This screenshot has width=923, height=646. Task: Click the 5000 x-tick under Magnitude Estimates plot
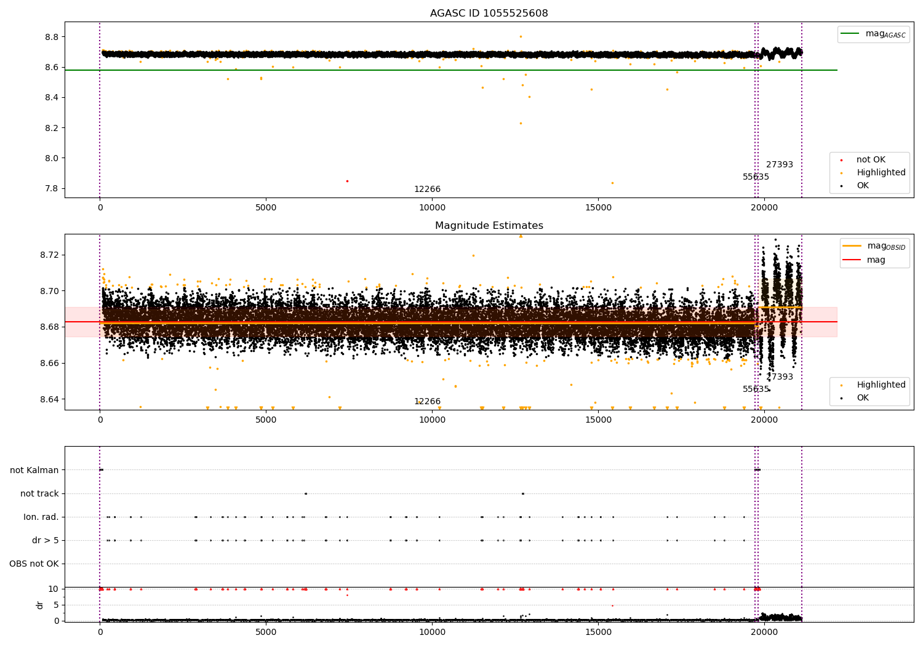point(266,420)
